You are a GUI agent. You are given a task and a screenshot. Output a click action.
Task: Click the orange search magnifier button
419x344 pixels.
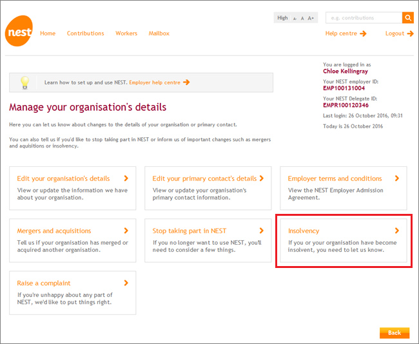point(408,17)
